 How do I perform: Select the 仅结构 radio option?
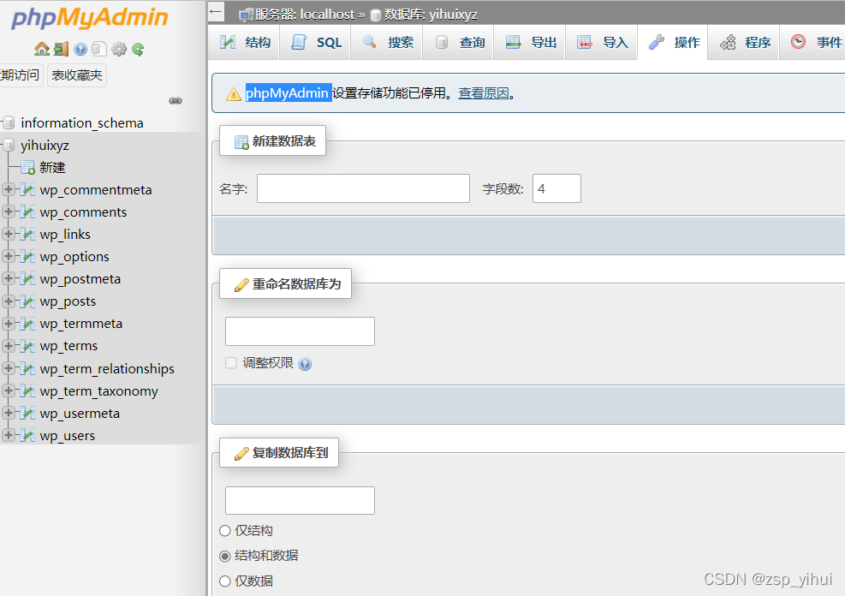click(224, 531)
